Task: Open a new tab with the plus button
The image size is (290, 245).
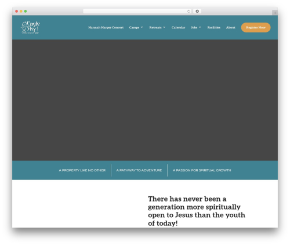Action: (x=275, y=13)
